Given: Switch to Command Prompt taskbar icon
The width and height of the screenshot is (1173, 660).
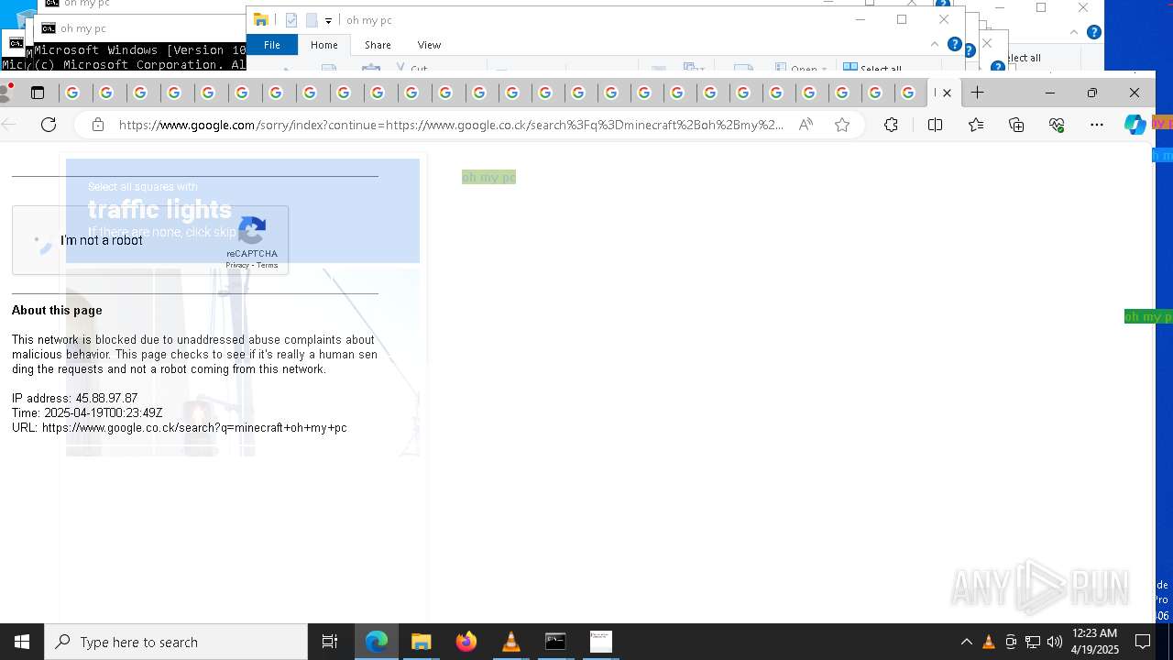Looking at the screenshot, I should [x=555, y=642].
